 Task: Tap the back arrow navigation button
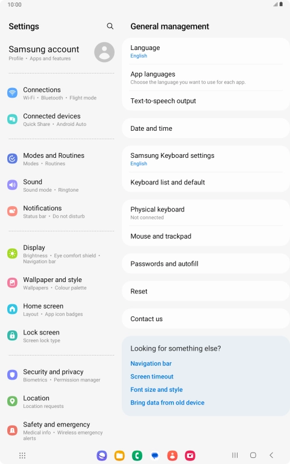click(x=271, y=455)
